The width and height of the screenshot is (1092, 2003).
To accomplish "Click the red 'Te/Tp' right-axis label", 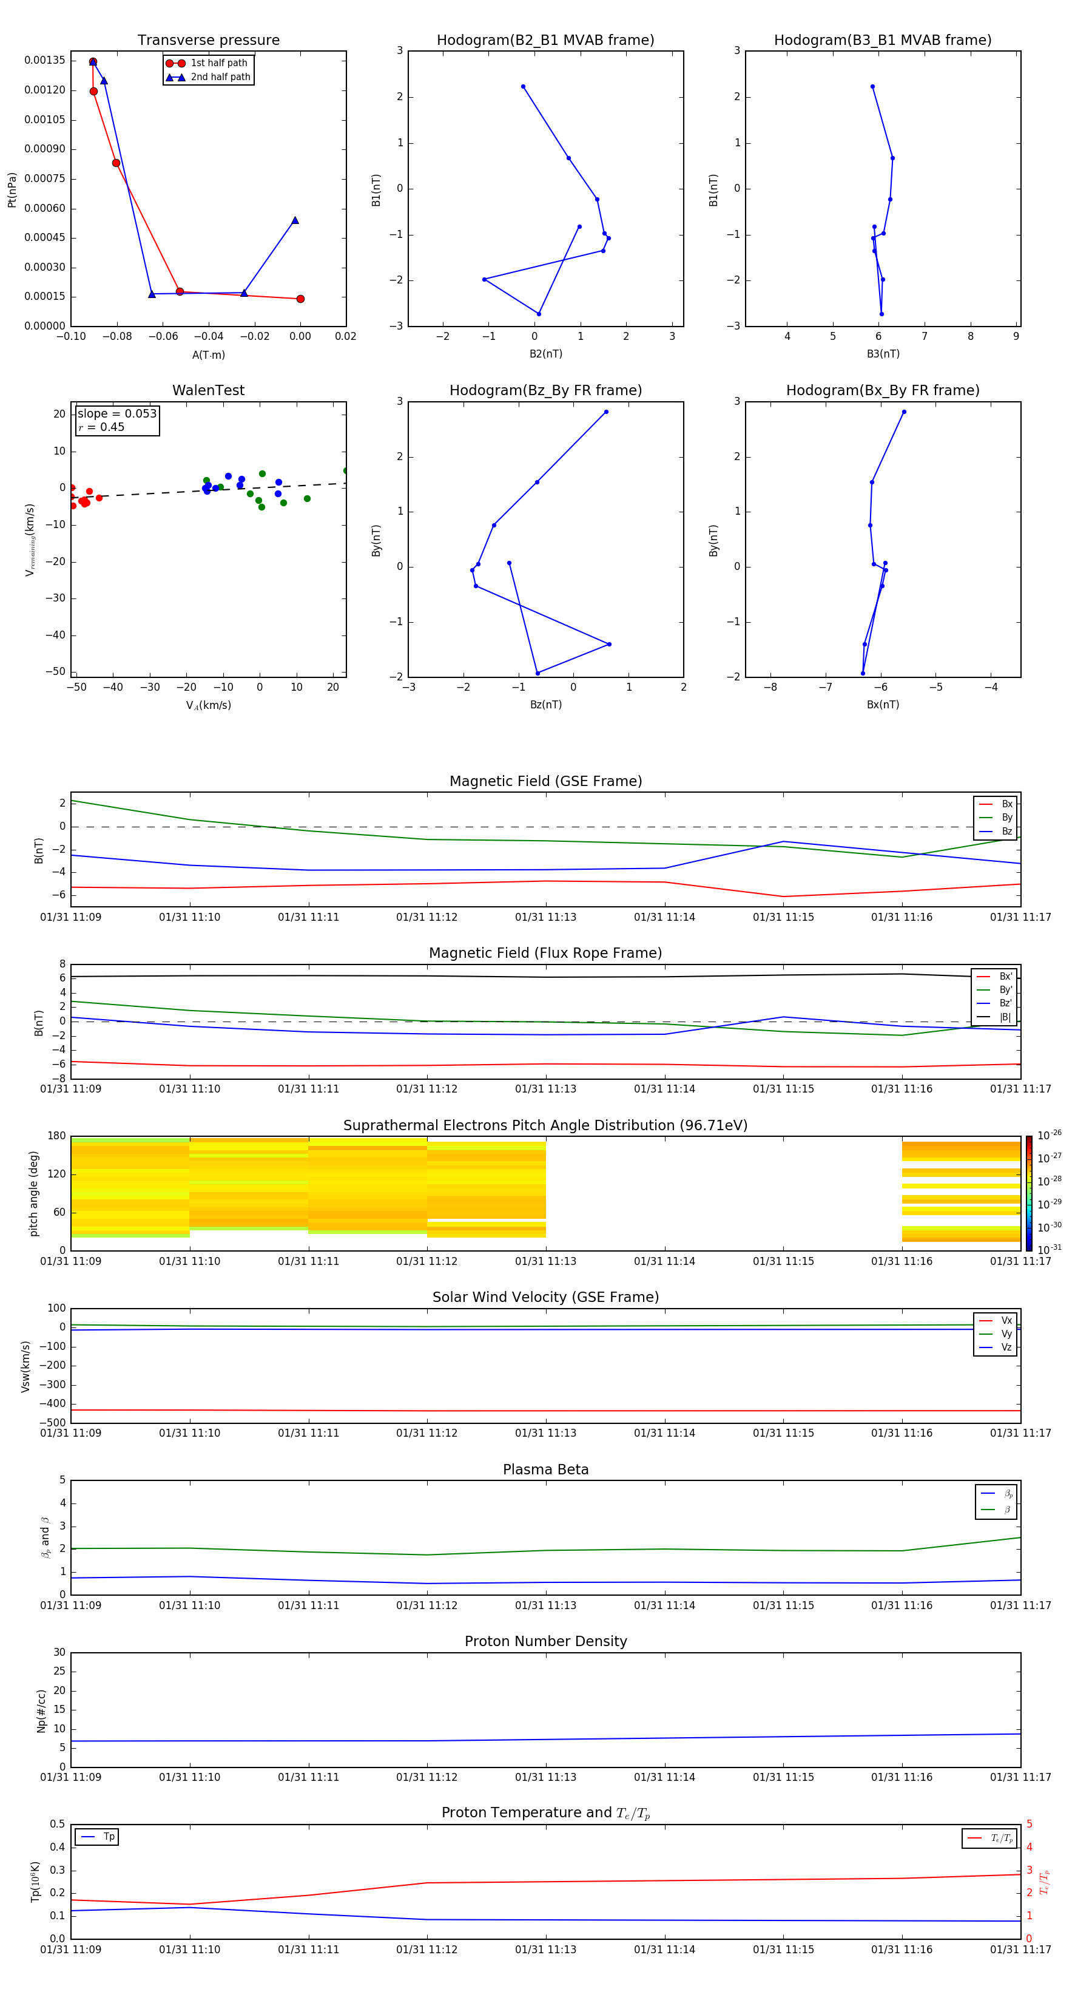I will coord(1045,1882).
